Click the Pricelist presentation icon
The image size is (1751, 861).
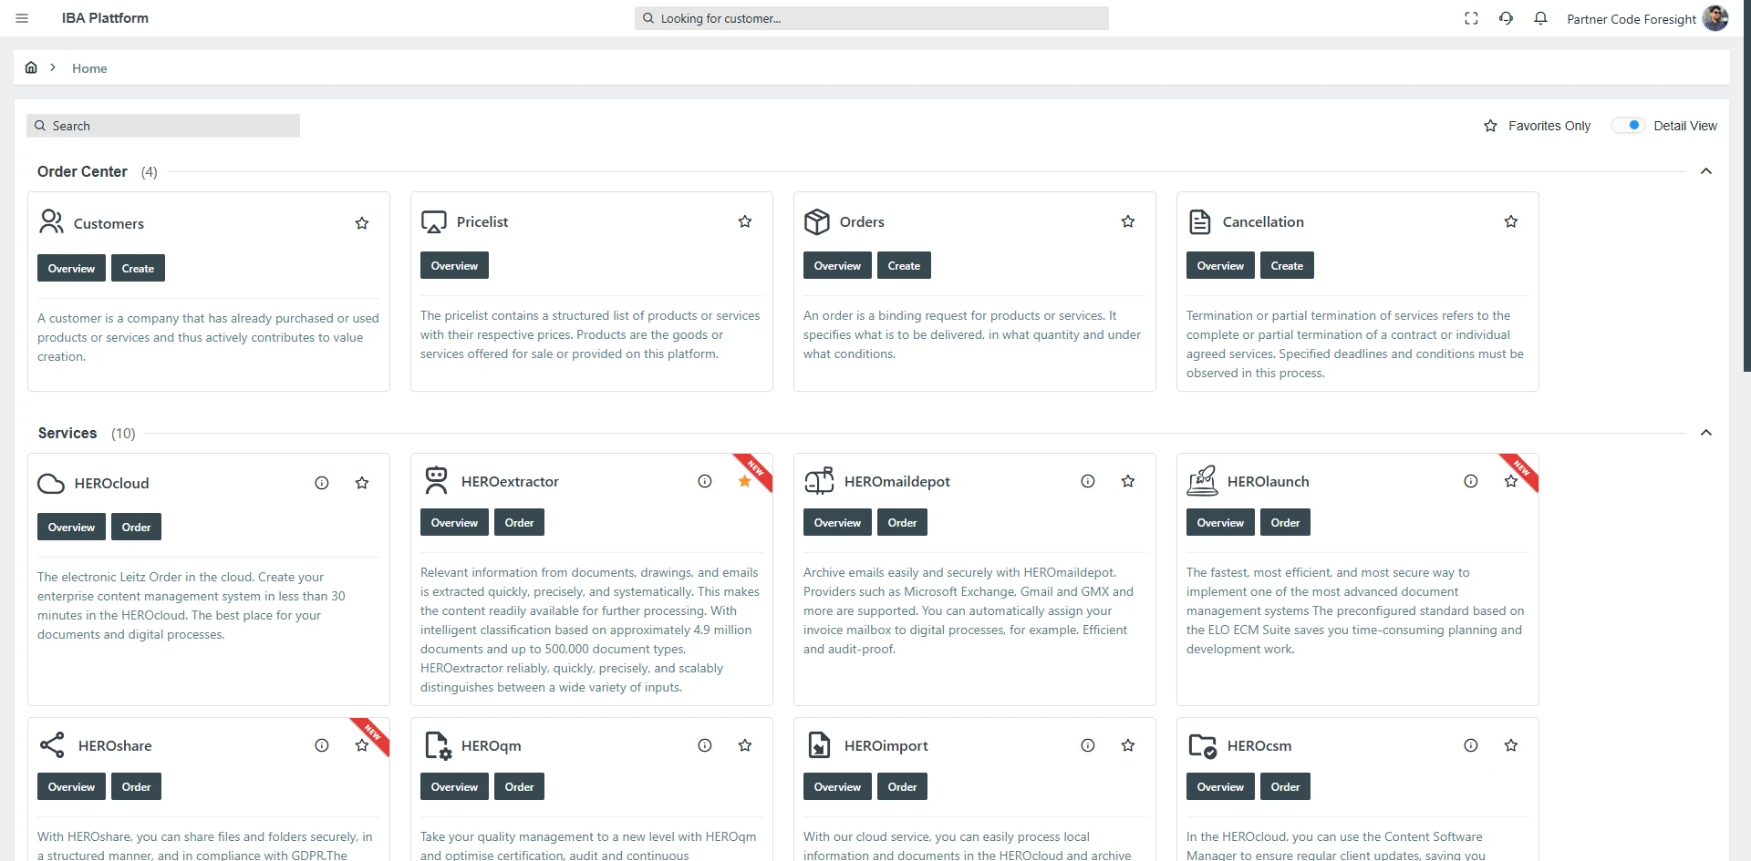434,221
